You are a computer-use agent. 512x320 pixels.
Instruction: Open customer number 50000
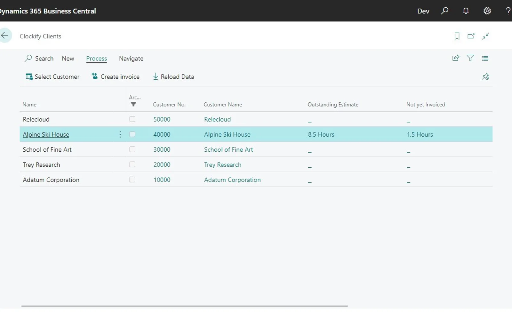[162, 119]
